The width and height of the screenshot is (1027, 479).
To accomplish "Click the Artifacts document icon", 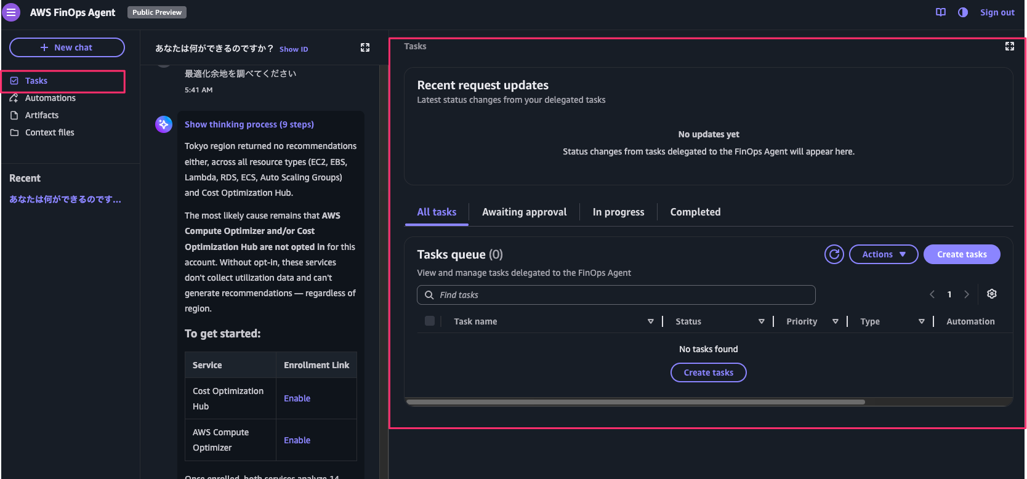I will (14, 115).
